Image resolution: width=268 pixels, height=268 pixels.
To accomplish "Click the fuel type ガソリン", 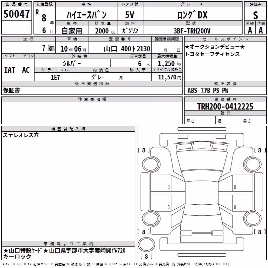I will (130, 30).
